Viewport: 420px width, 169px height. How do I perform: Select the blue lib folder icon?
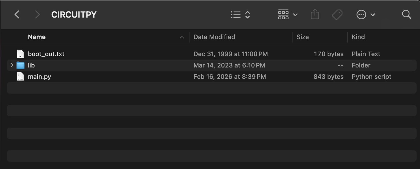[x=20, y=66]
